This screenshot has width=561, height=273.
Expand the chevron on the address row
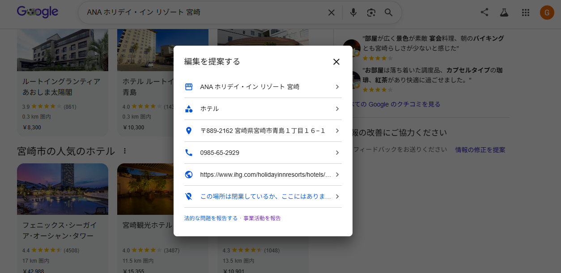337,131
